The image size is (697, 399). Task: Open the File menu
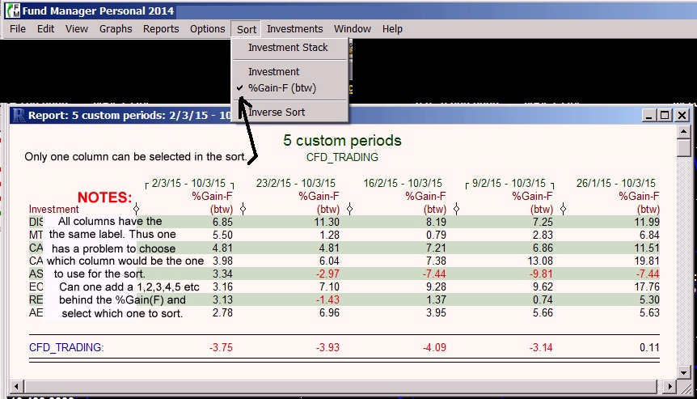tap(18, 29)
